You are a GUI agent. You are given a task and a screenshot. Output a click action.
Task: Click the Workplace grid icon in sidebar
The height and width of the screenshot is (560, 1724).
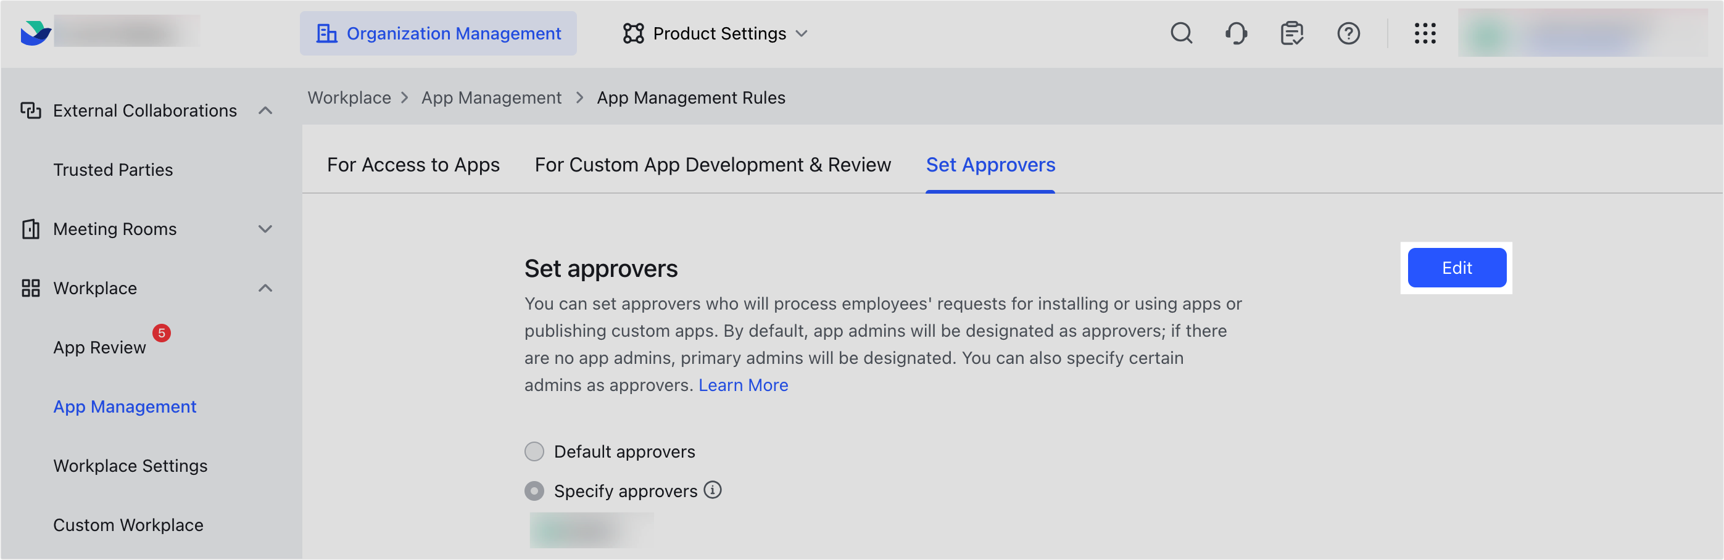click(30, 287)
